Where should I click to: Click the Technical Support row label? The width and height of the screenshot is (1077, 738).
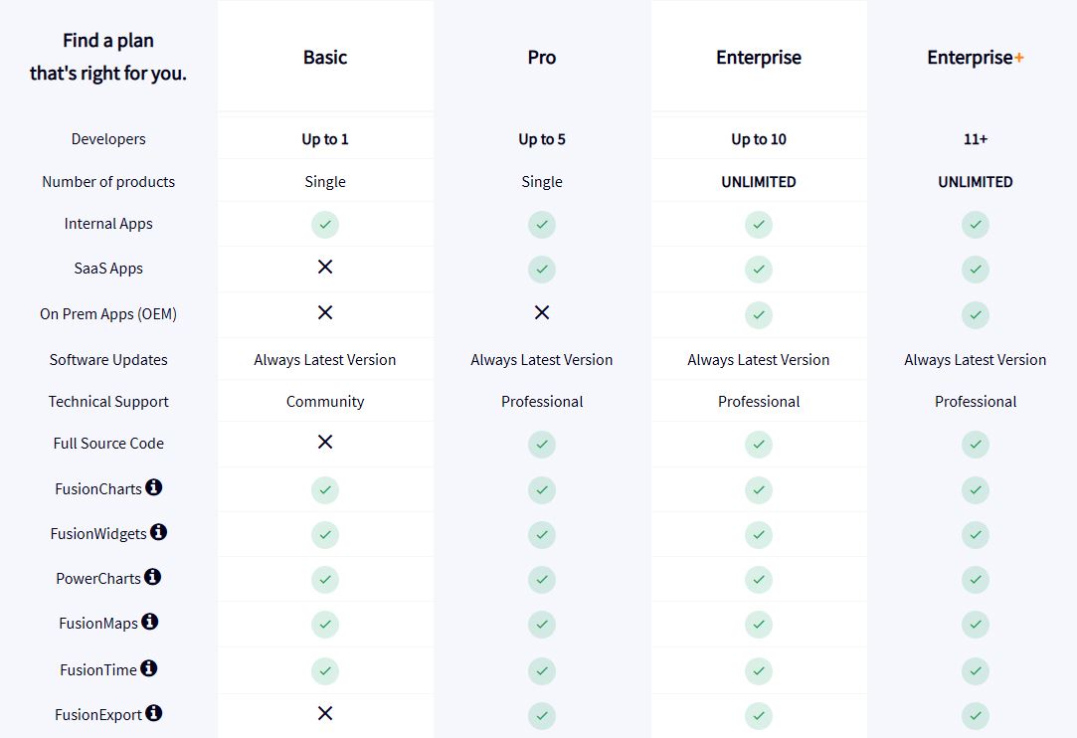108,401
